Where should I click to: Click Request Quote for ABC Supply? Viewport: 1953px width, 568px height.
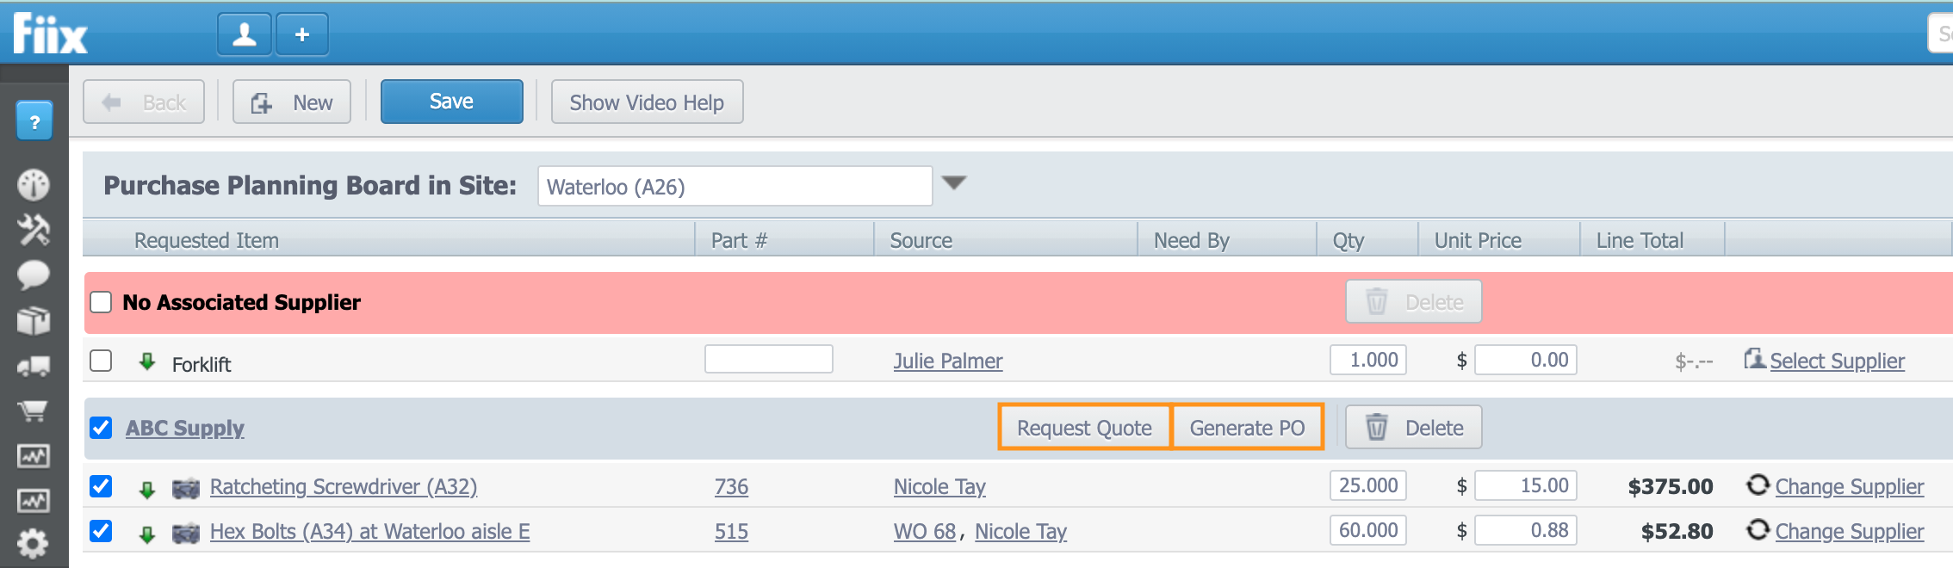pyautogui.click(x=1084, y=428)
